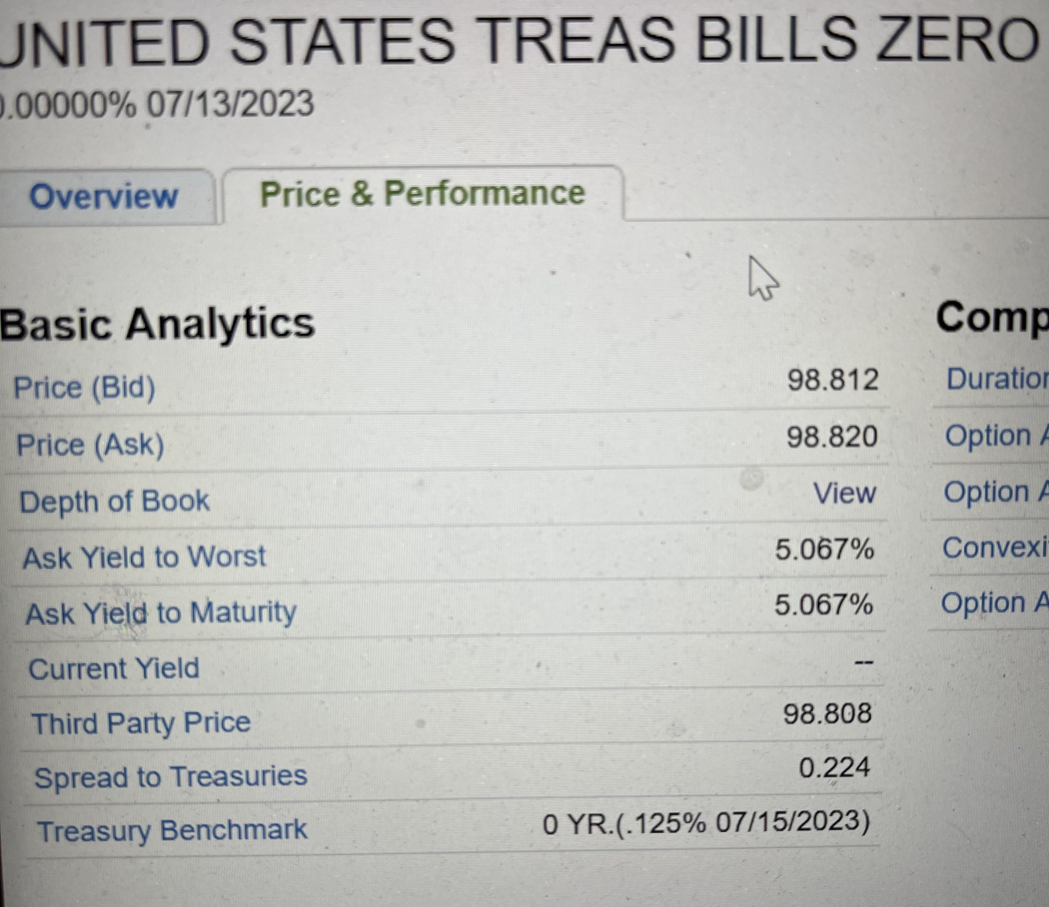This screenshot has width=1049, height=907.
Task: Click the Current Yield label link
Action: tap(114, 669)
